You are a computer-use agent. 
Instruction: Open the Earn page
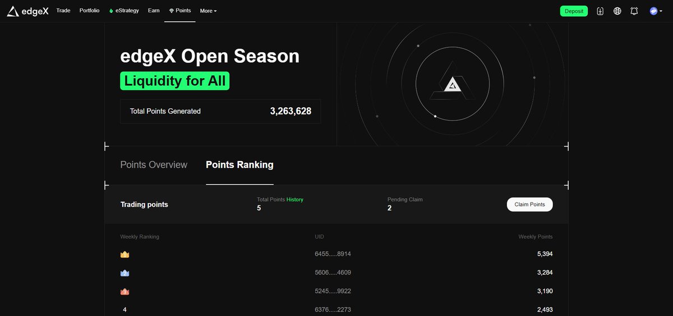point(154,11)
